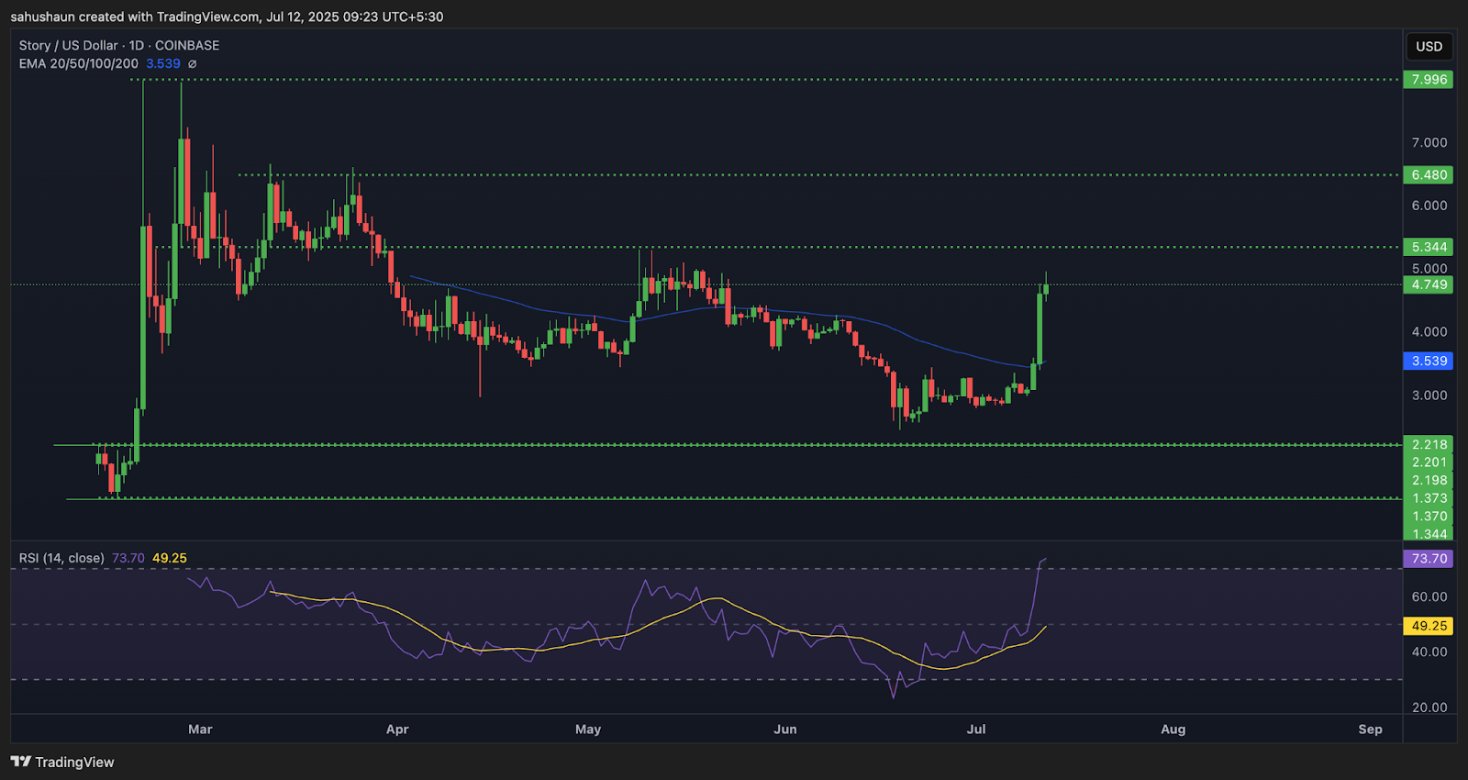This screenshot has width=1468, height=780.
Task: Click the TradingView logo
Action: tap(62, 762)
